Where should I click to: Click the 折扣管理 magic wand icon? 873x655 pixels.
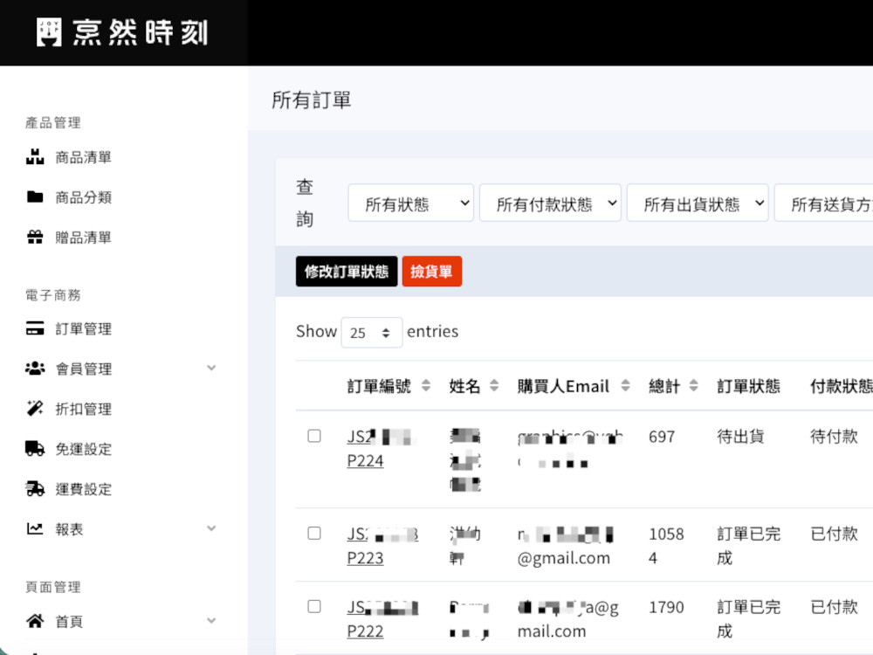pyautogui.click(x=35, y=408)
